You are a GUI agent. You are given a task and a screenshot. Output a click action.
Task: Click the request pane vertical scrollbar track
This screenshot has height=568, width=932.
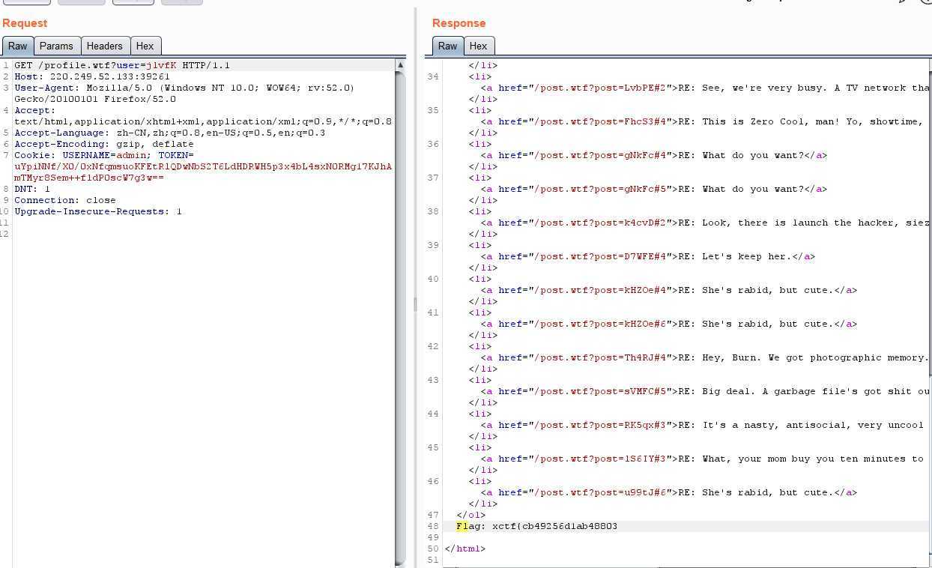pos(400,300)
